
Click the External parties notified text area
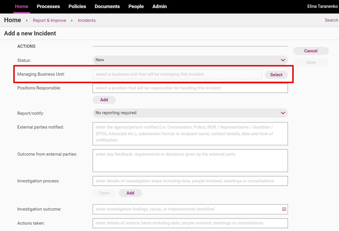coord(190,134)
